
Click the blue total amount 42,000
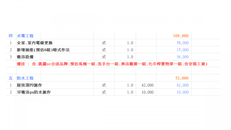click(183, 85)
